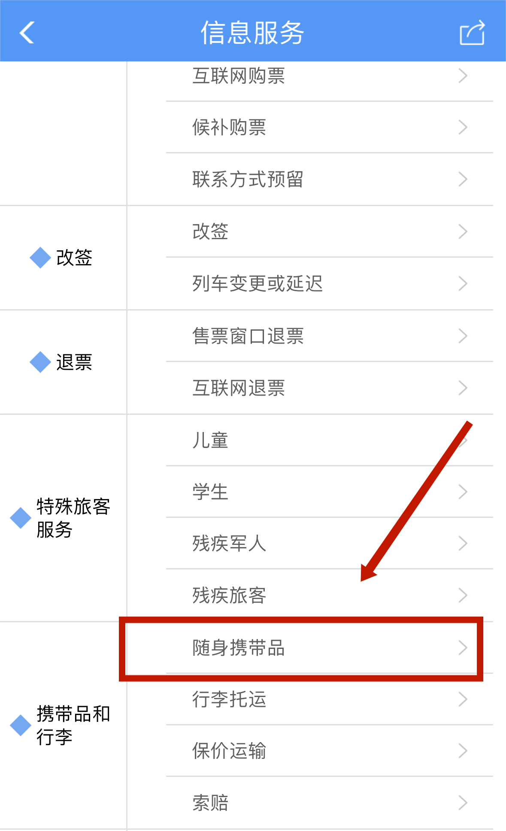506x831 pixels.
Task: Tap the chevron on 残疾旅客 row
Action: (463, 595)
